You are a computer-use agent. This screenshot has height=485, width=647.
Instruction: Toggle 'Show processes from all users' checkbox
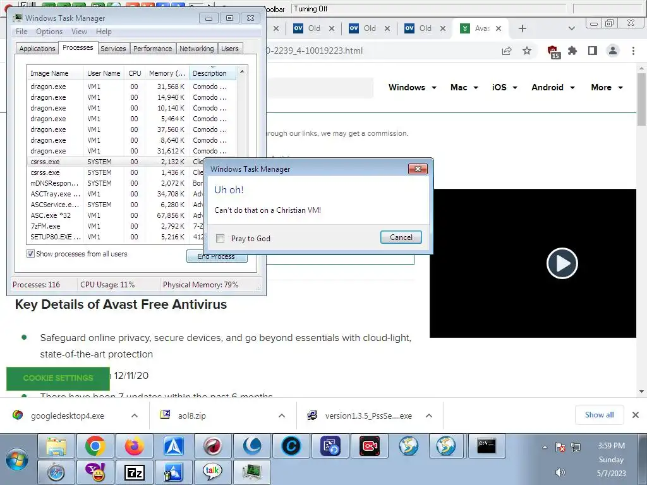[x=30, y=253]
